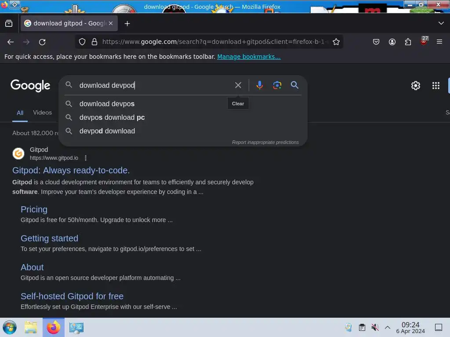The width and height of the screenshot is (450, 337).
Task: Toggle the muted volume tray icon
Action: coord(375,327)
